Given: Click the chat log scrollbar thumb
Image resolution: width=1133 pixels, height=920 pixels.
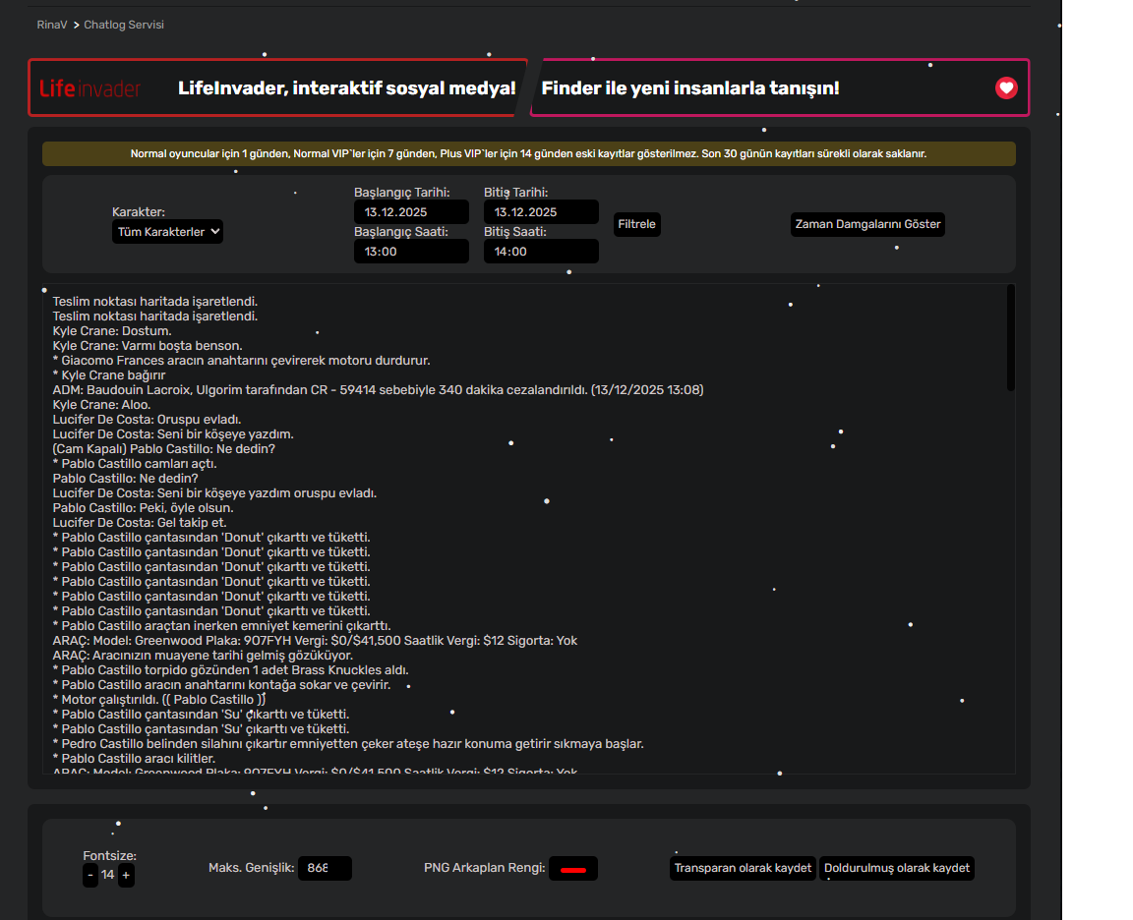Looking at the screenshot, I should (x=1010, y=337).
